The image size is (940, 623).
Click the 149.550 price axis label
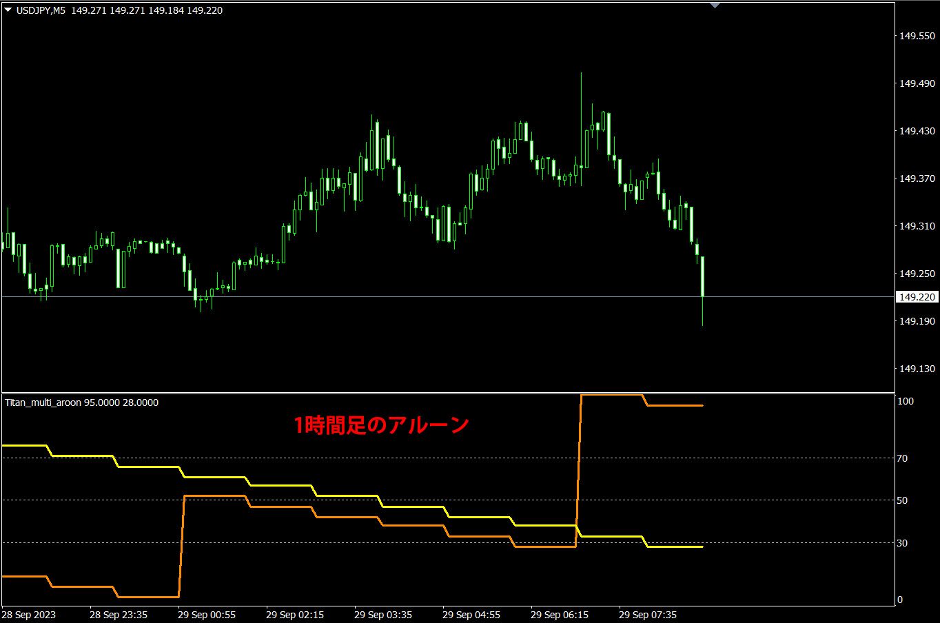[917, 36]
